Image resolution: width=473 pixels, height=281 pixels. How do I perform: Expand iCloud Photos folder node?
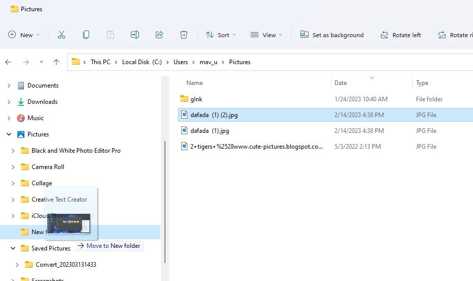pos(13,216)
